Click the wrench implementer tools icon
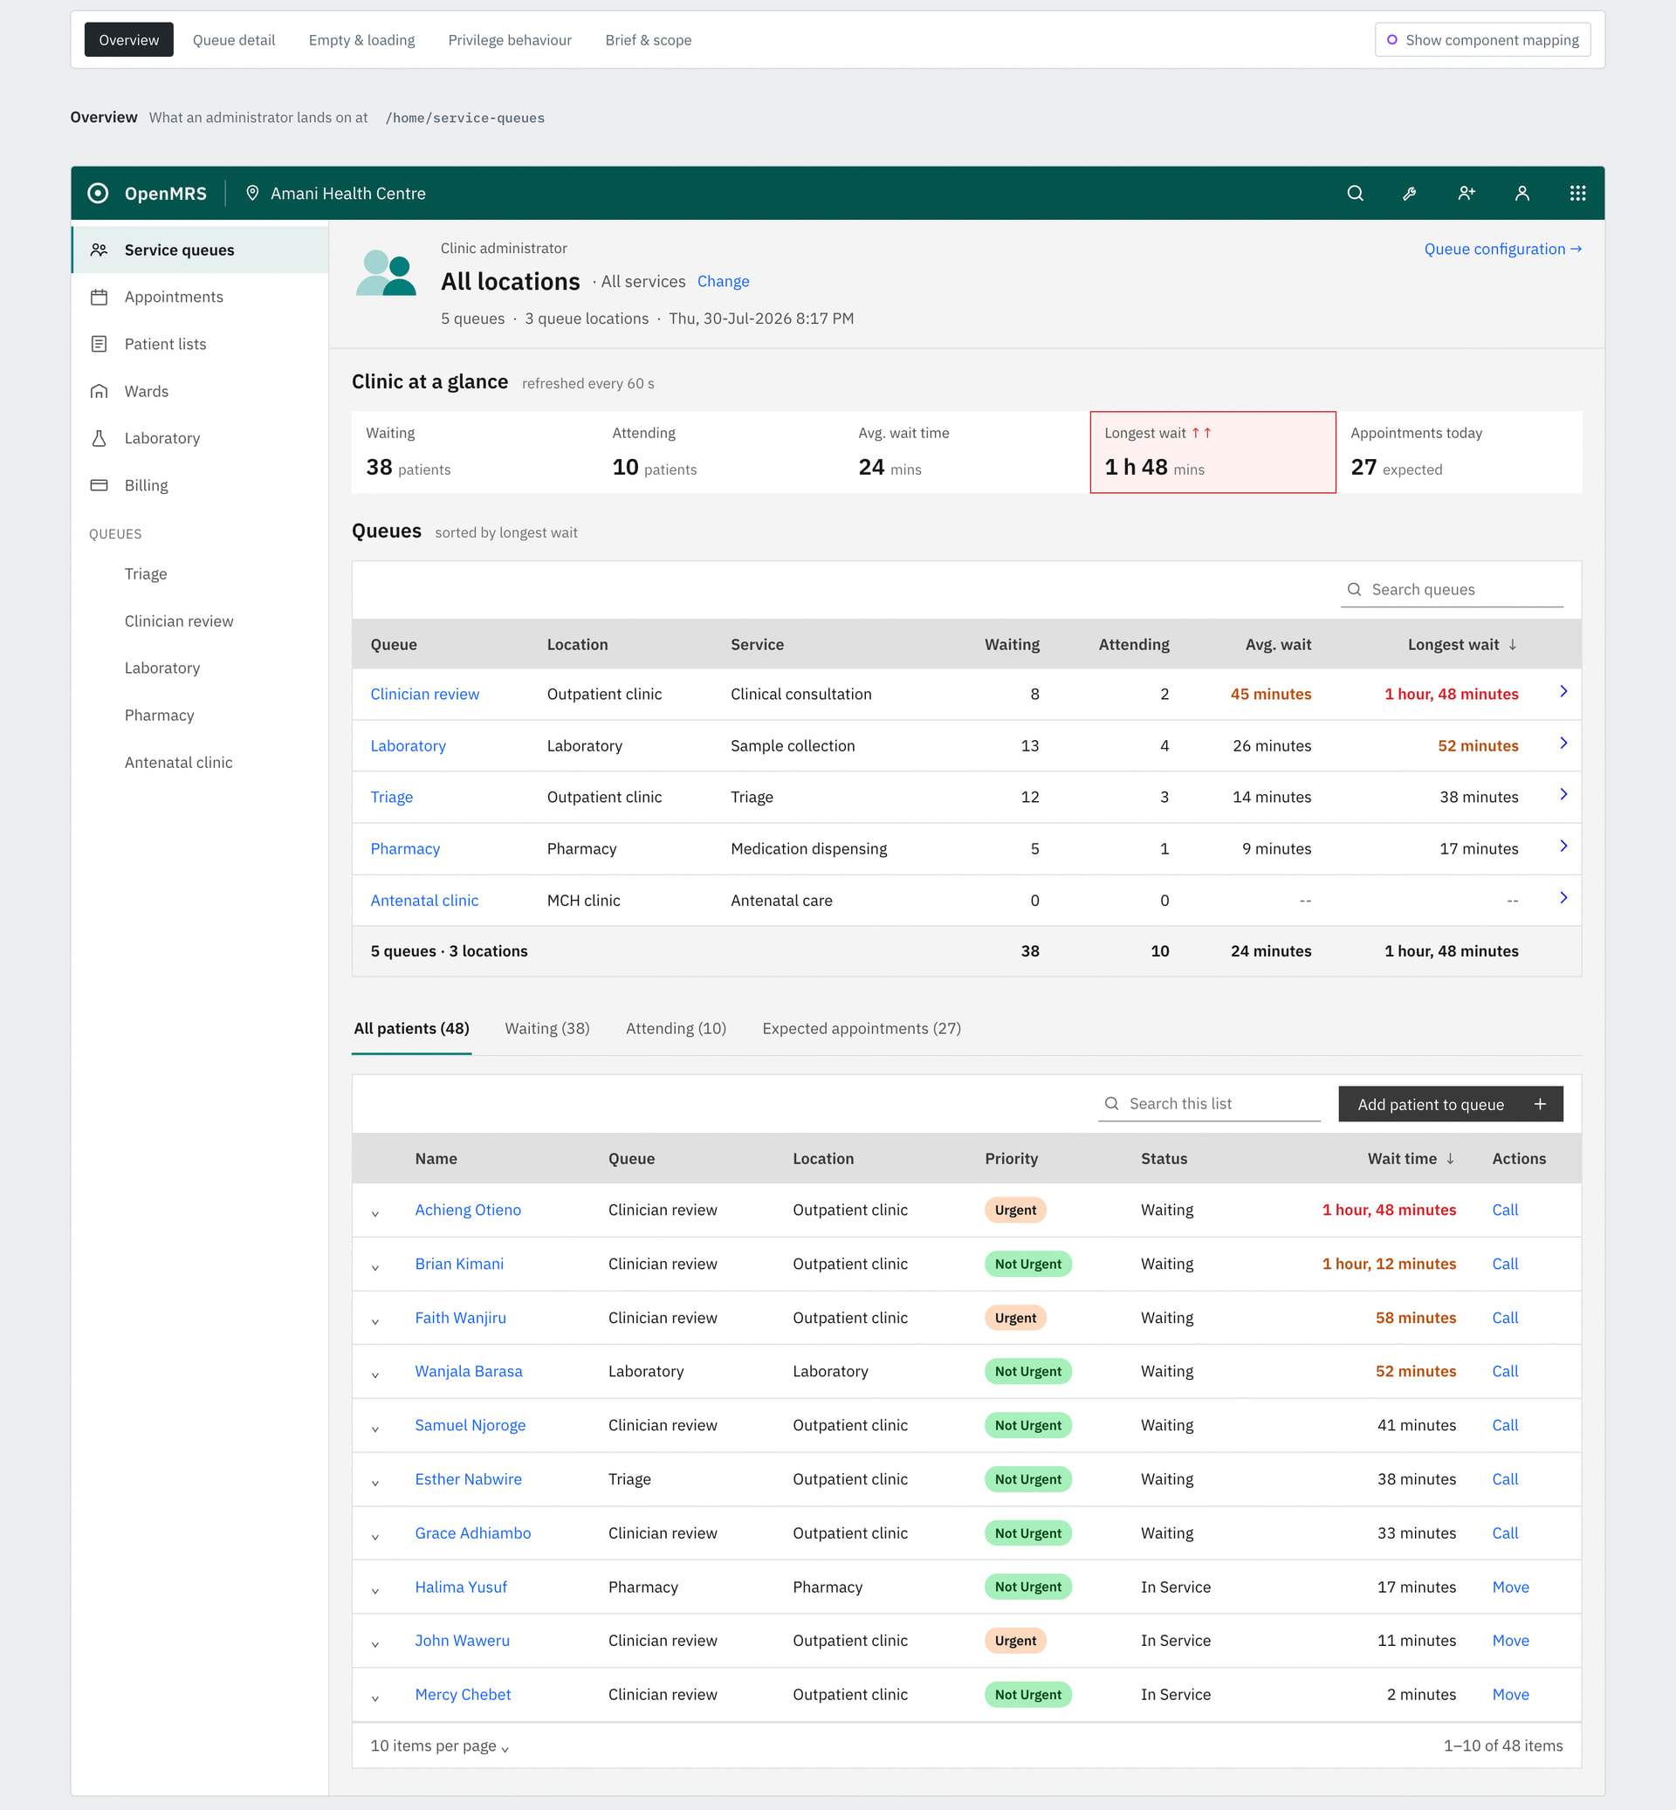1676x1810 pixels. pyautogui.click(x=1410, y=193)
